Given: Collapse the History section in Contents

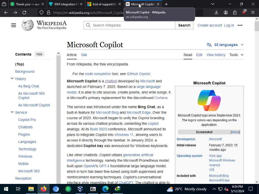Looking at the screenshot, I should point(12,79).
